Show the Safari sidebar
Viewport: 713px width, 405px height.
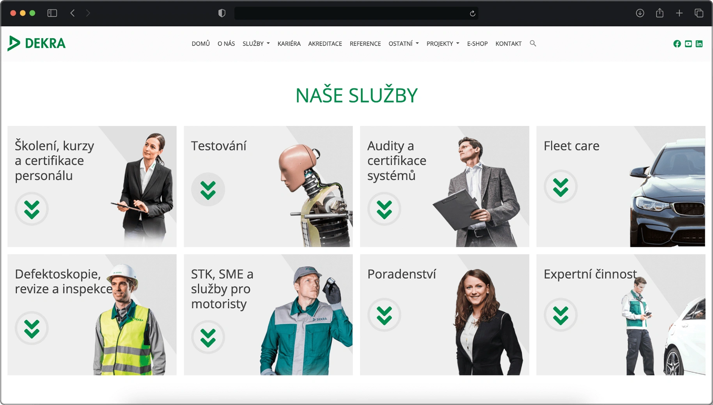[x=52, y=13]
